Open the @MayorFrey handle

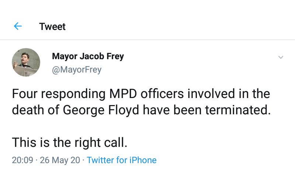point(76,70)
